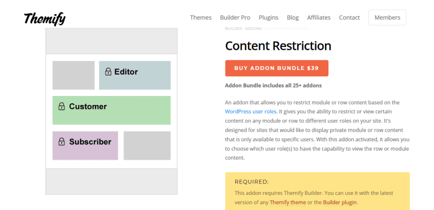Click the lock icon beside Subscriber

click(62, 142)
